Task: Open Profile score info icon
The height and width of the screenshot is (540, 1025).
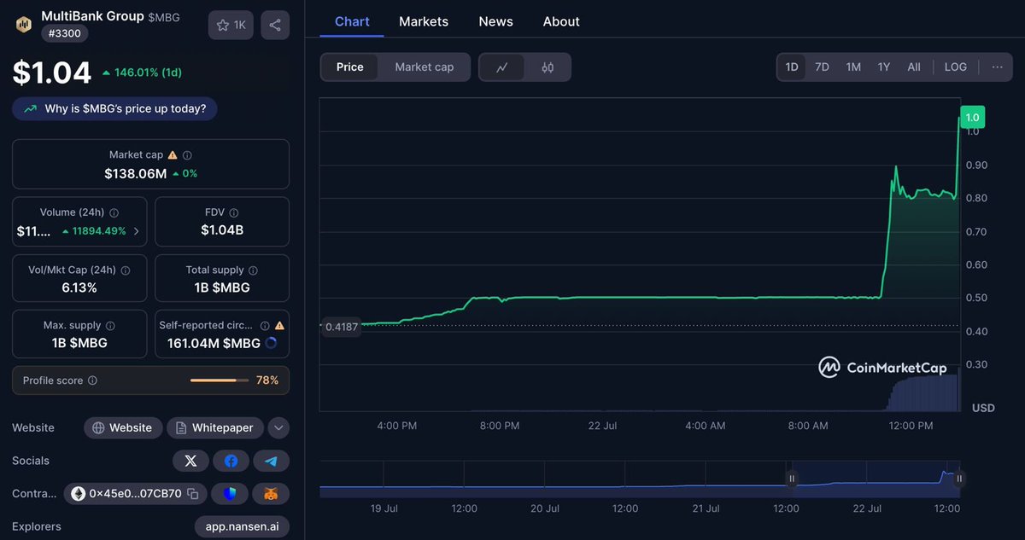Action: (x=92, y=380)
